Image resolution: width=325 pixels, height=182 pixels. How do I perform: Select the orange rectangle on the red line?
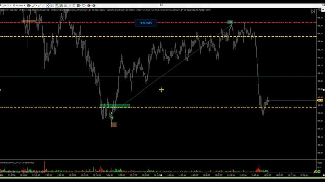tap(29, 21)
